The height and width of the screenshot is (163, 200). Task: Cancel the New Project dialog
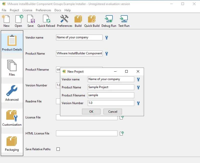(113, 111)
